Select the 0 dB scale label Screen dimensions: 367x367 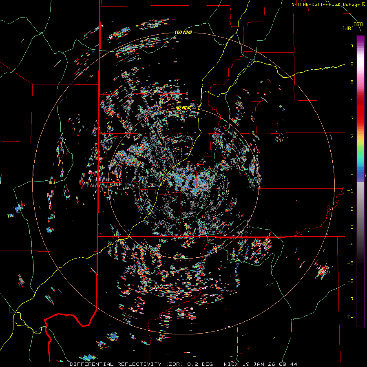tap(352, 173)
